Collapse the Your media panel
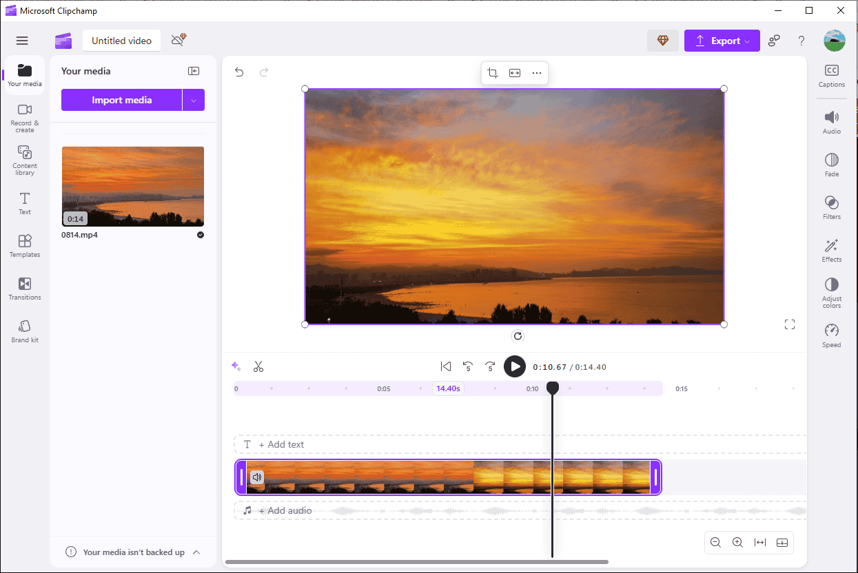The height and width of the screenshot is (573, 858). tap(194, 71)
